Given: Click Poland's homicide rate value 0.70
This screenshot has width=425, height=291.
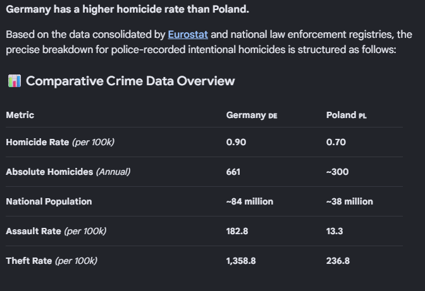Looking at the screenshot, I should point(336,142).
